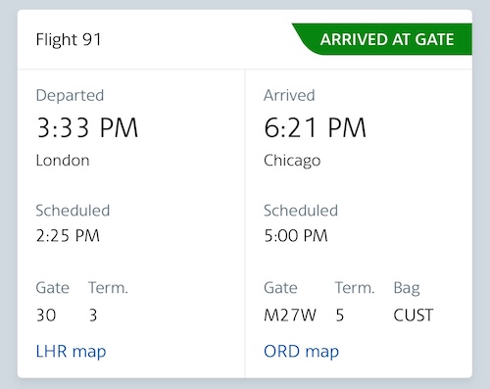Click the CUST baggage claim value

pos(414,316)
